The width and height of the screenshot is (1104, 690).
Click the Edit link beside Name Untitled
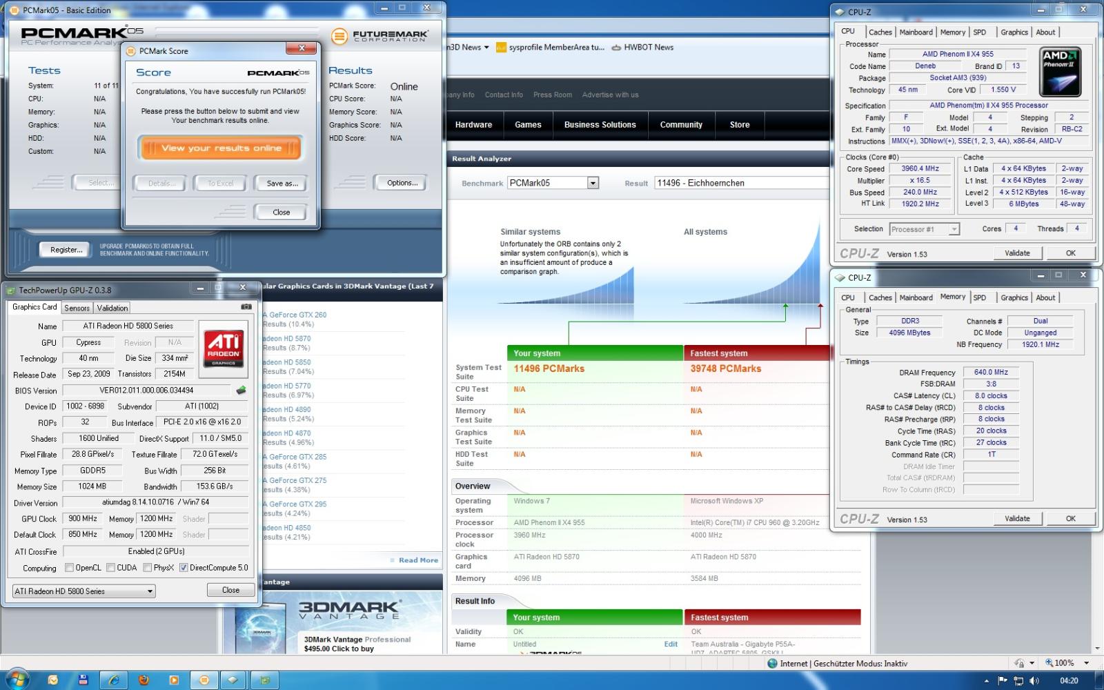(671, 644)
